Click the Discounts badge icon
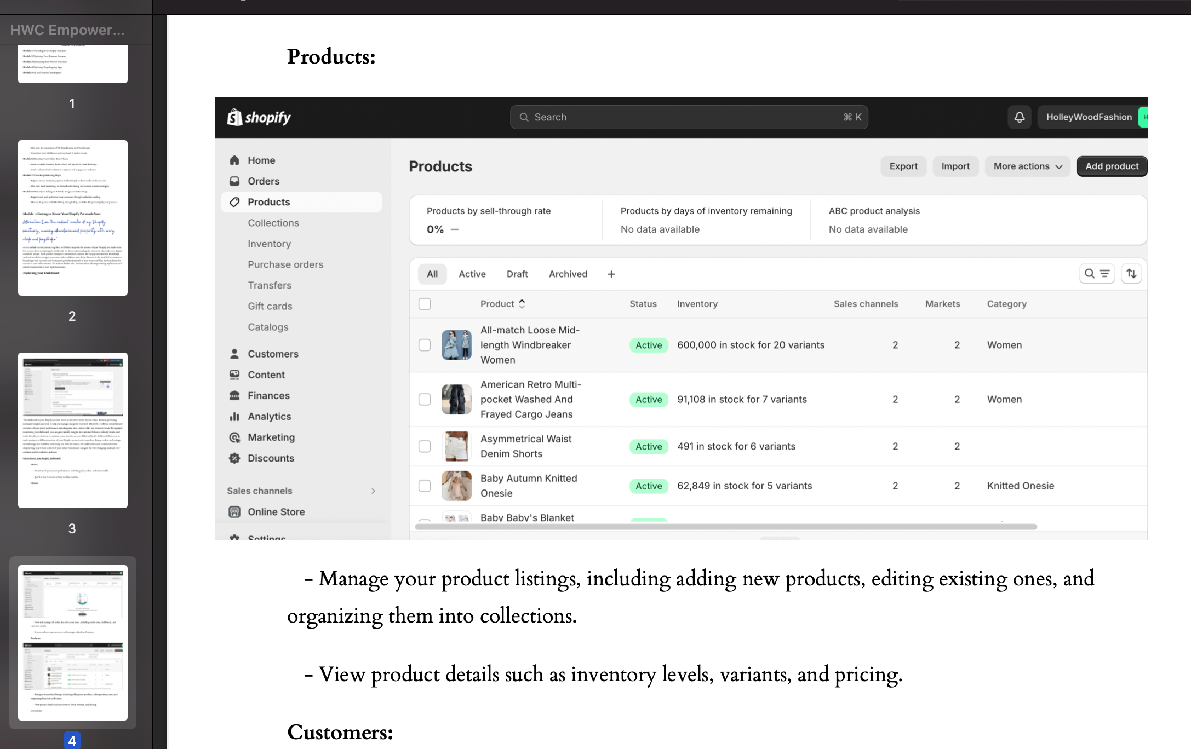The image size is (1191, 749). coord(234,458)
